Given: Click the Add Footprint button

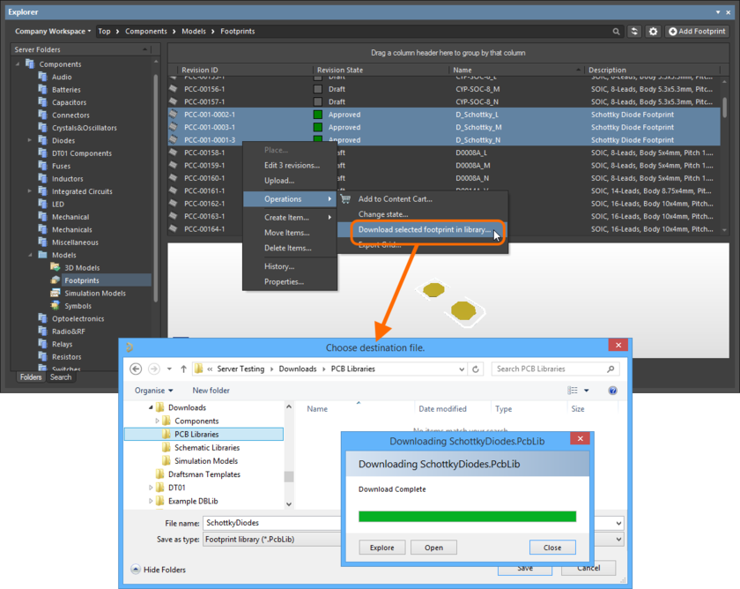Looking at the screenshot, I should (x=697, y=31).
